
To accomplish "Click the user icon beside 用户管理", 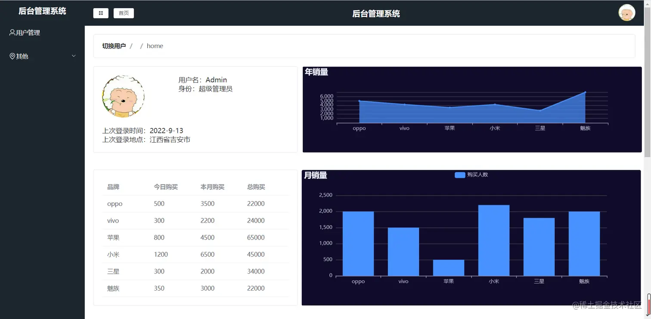I will (x=12, y=32).
